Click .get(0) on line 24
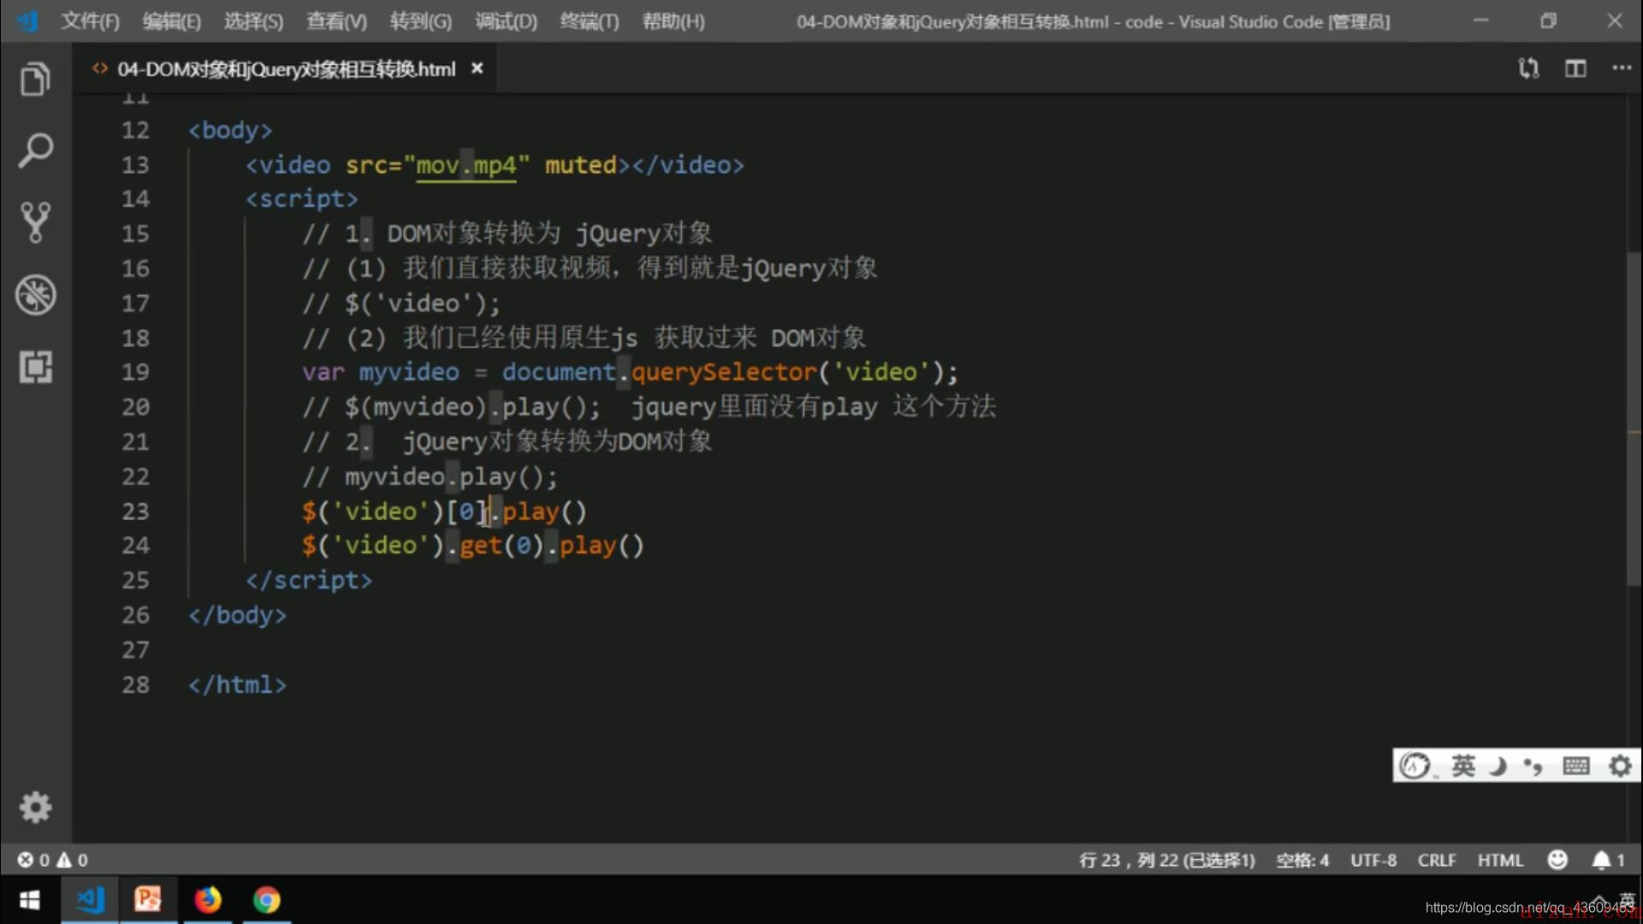Viewport: 1643px width, 924px height. click(x=495, y=546)
